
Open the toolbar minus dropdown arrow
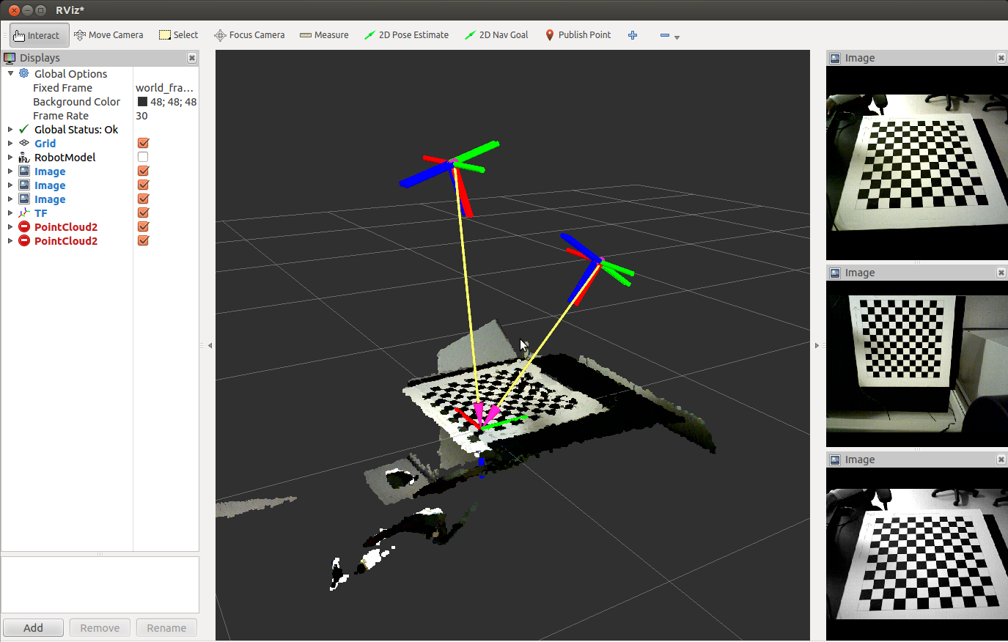(x=677, y=37)
